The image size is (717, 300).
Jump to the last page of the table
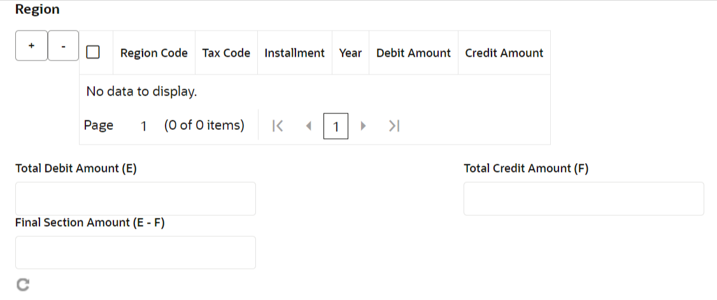(x=394, y=126)
